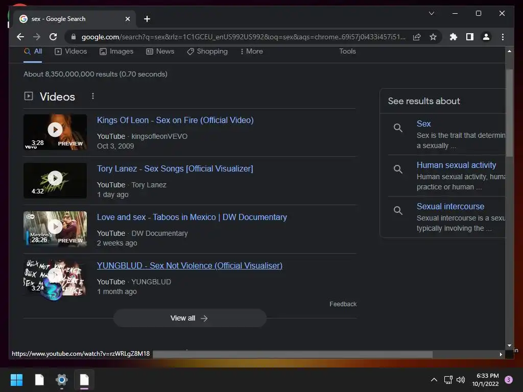Click the horizontal scroll right arrow

[x=501, y=355]
